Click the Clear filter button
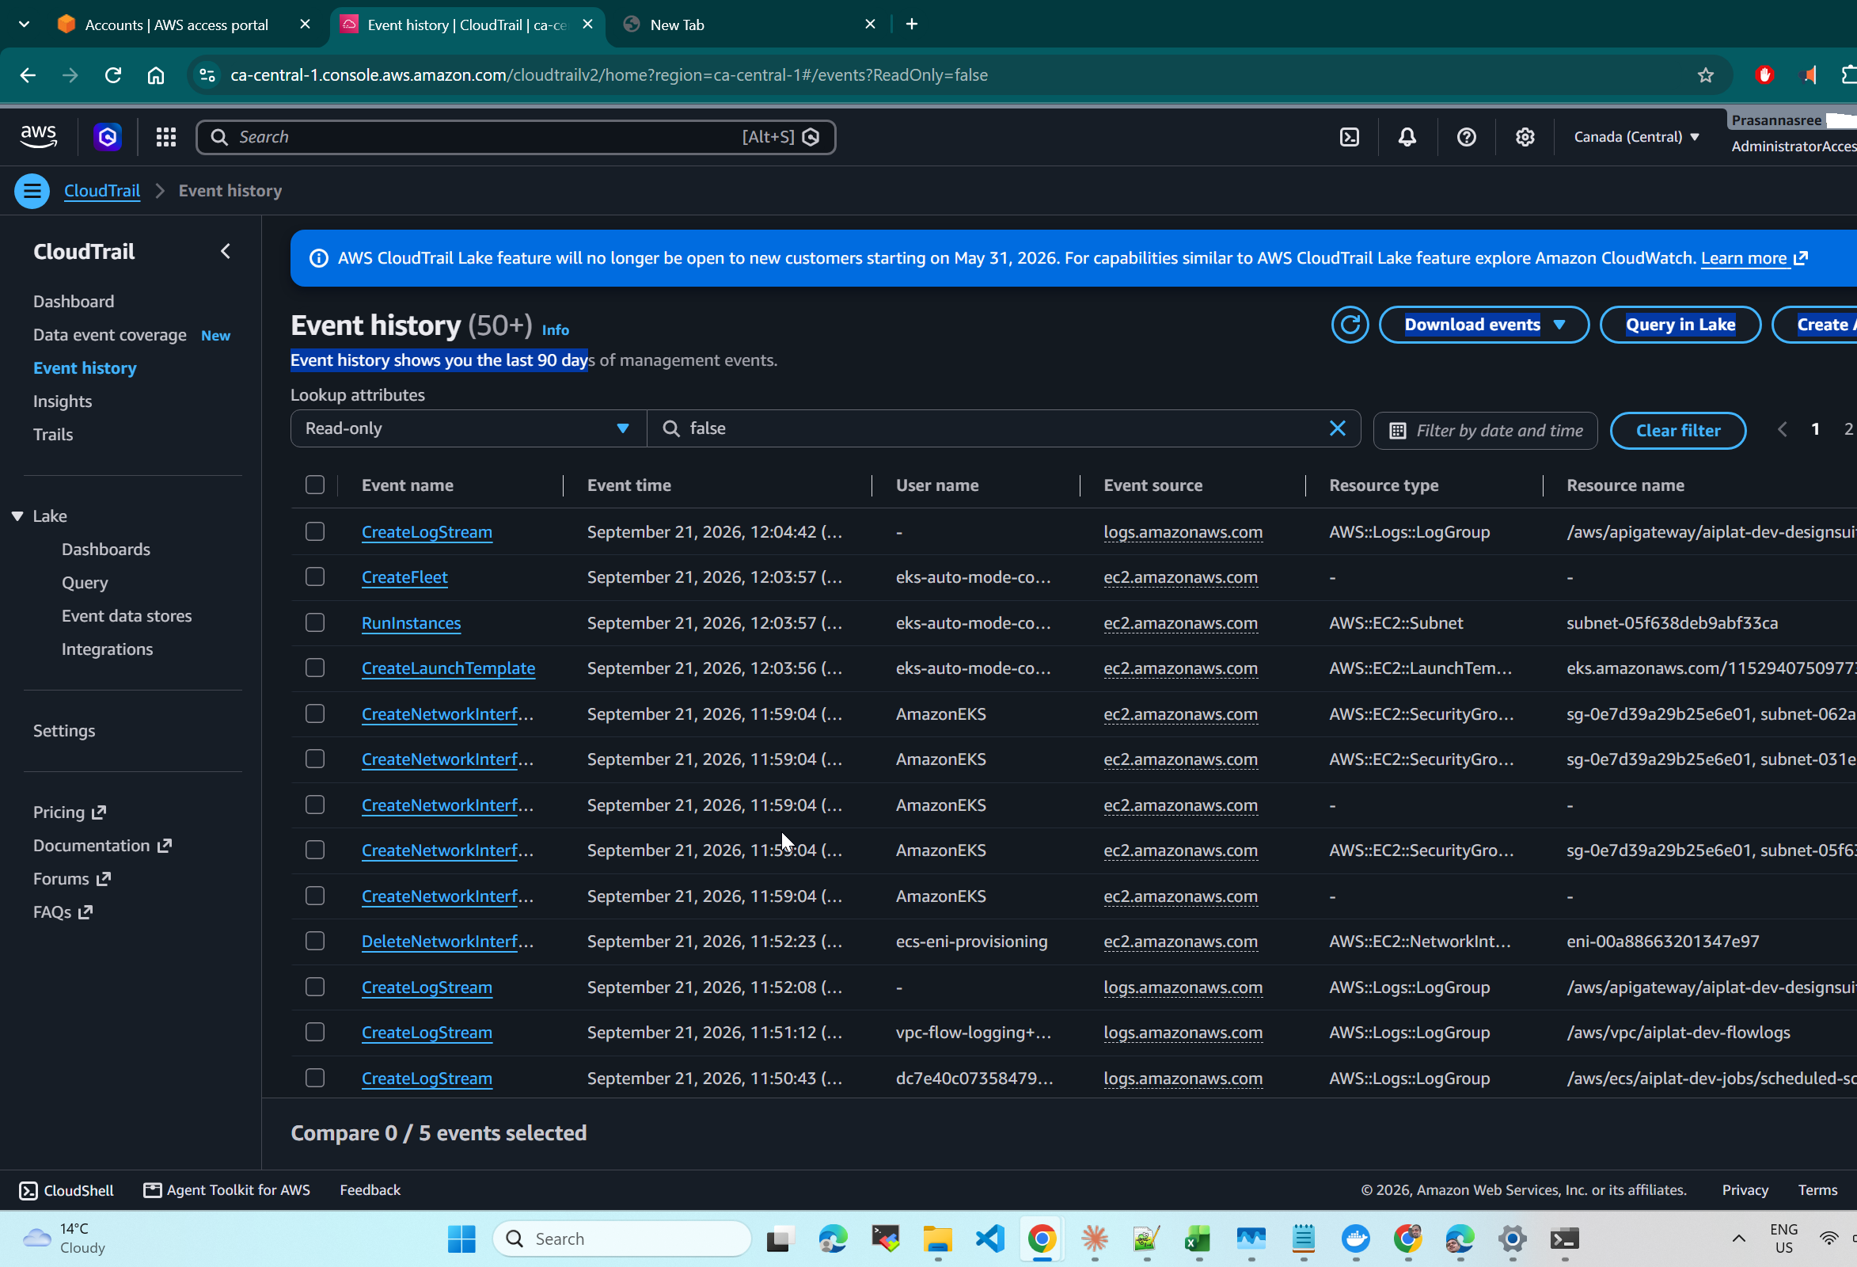 [x=1677, y=431]
